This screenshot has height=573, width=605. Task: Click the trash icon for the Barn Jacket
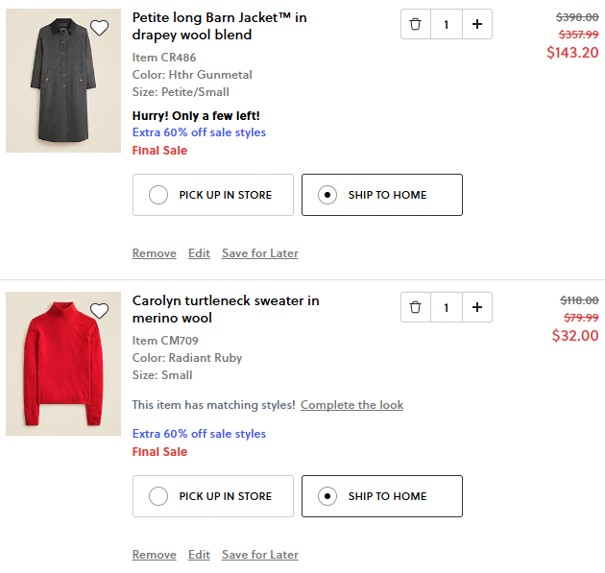click(415, 24)
